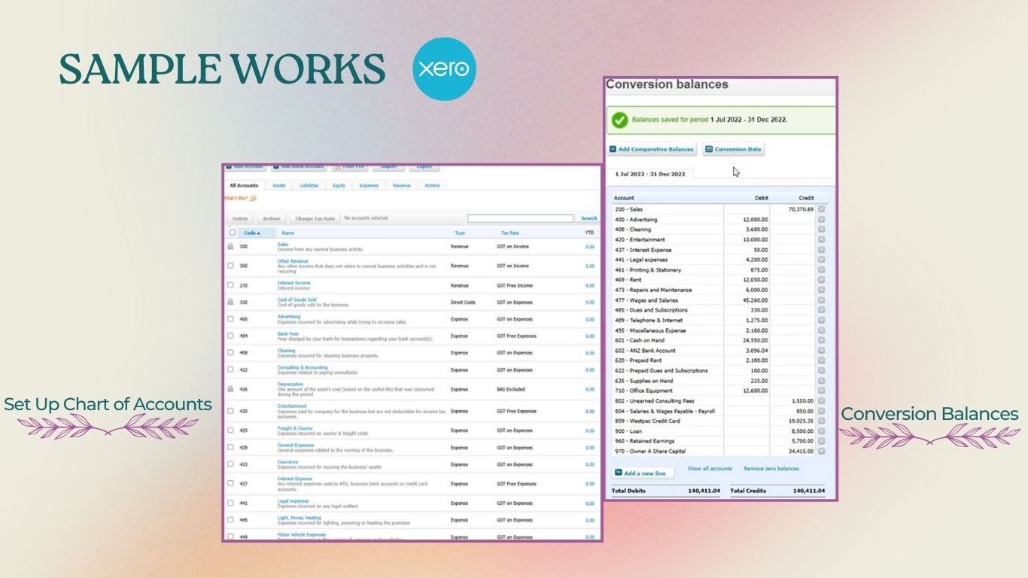Remove the 400 - Advertising balance line
This screenshot has width=1028, height=578.
pyautogui.click(x=822, y=219)
